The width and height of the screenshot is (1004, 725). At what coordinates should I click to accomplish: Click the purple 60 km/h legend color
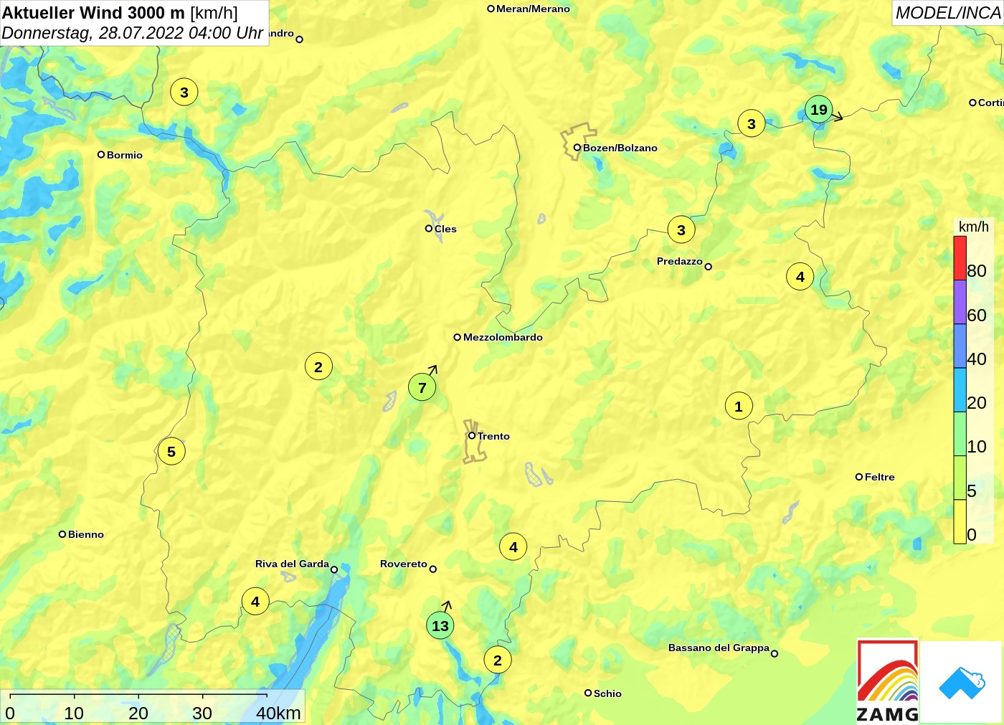click(960, 302)
